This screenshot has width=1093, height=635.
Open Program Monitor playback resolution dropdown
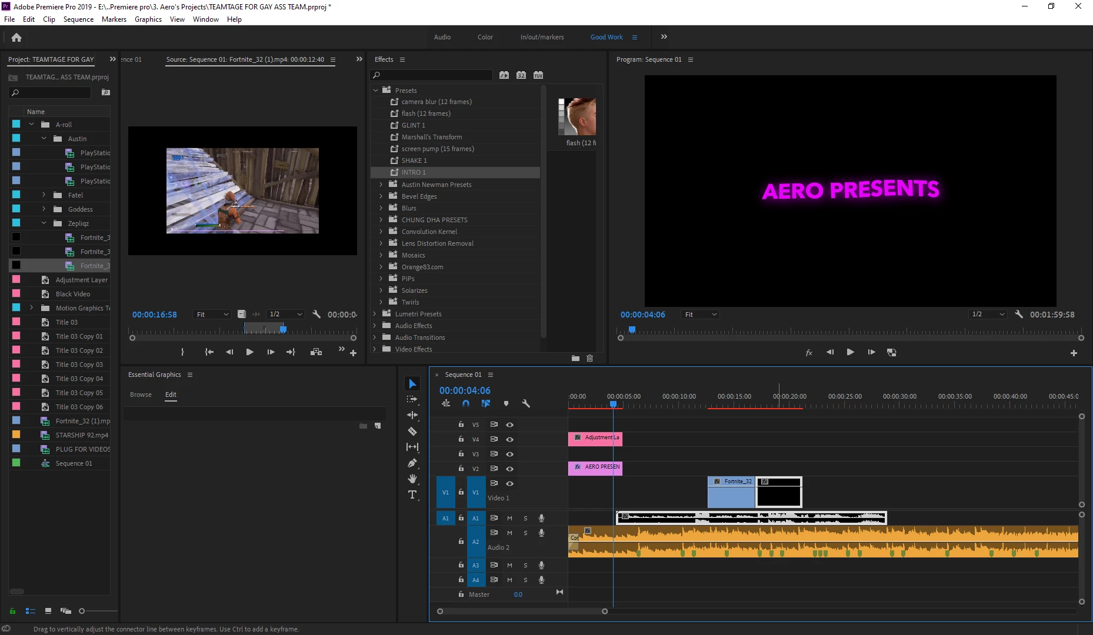[x=988, y=314]
